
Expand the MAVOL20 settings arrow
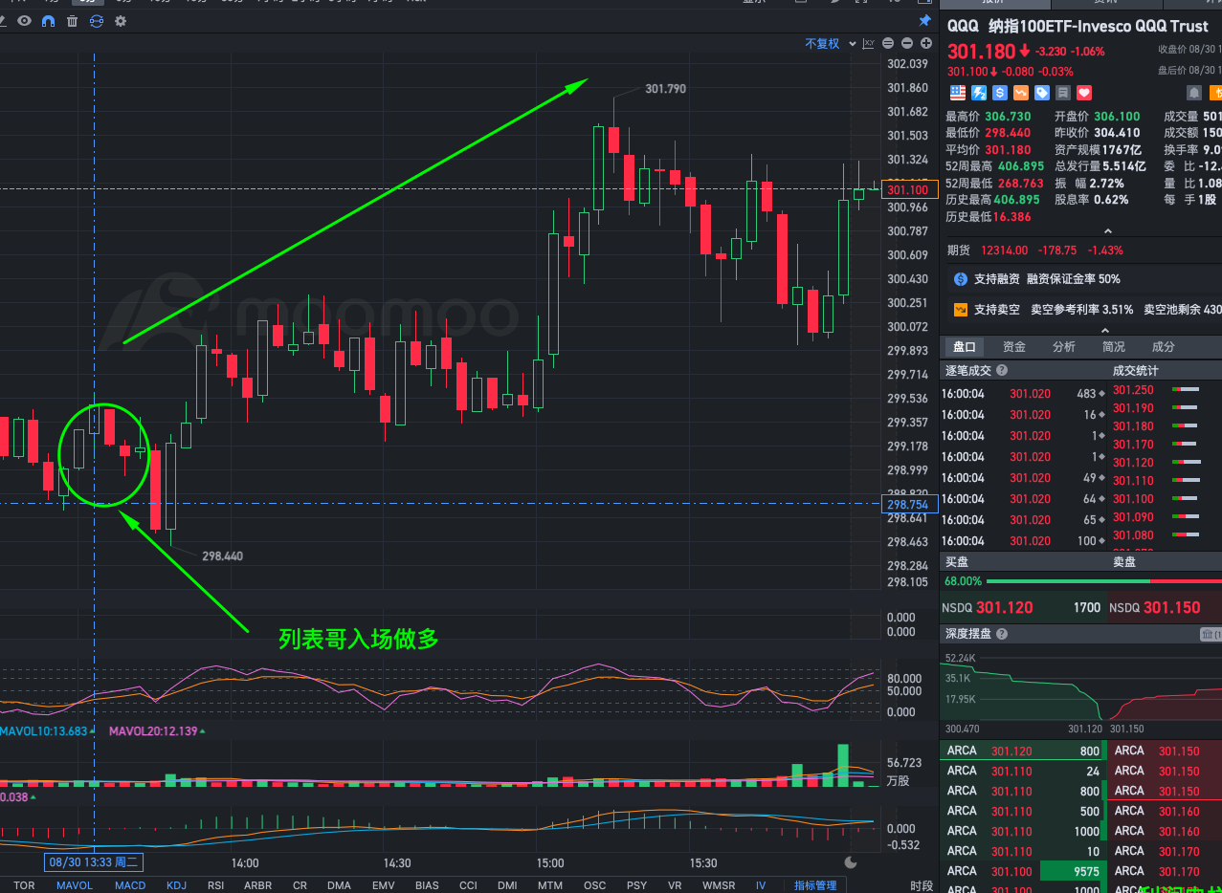click(203, 731)
